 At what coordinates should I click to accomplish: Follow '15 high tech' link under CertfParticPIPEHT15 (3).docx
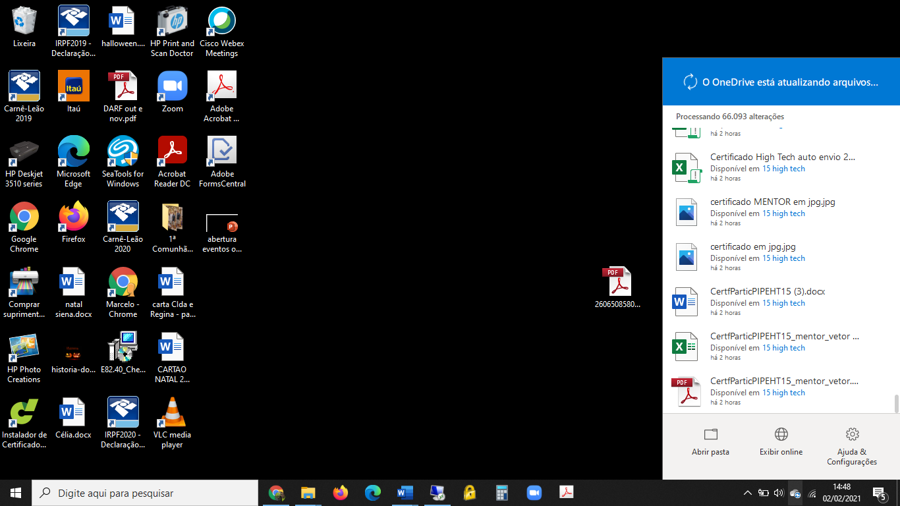coord(783,303)
